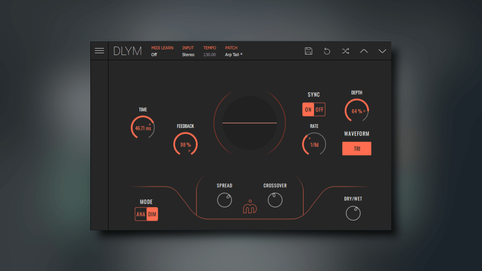Click the center waveform display circle

click(249, 123)
